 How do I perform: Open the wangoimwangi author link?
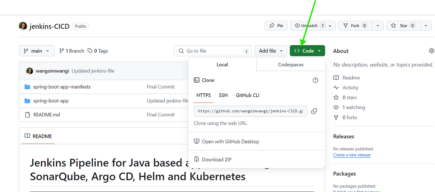pyautogui.click(x=53, y=71)
